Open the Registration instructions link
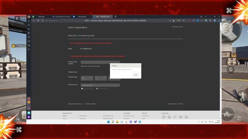This screenshot has height=139, width=248. [x=74, y=104]
